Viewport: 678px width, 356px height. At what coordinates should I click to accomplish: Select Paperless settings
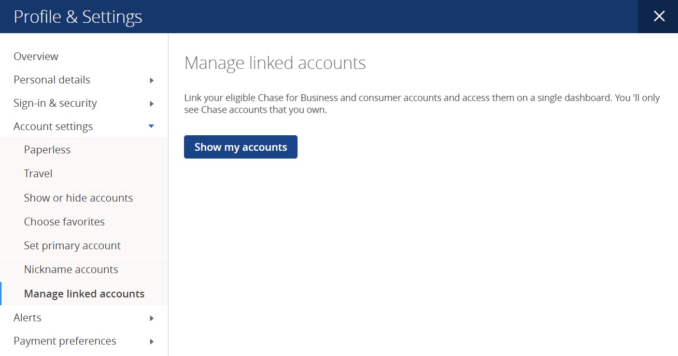(47, 149)
